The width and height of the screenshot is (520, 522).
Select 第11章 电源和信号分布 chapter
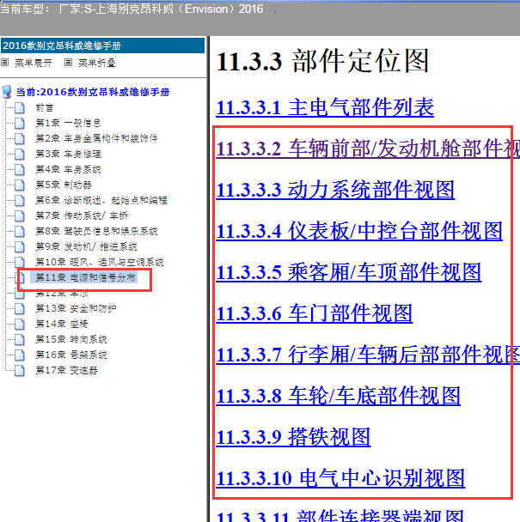pos(85,277)
